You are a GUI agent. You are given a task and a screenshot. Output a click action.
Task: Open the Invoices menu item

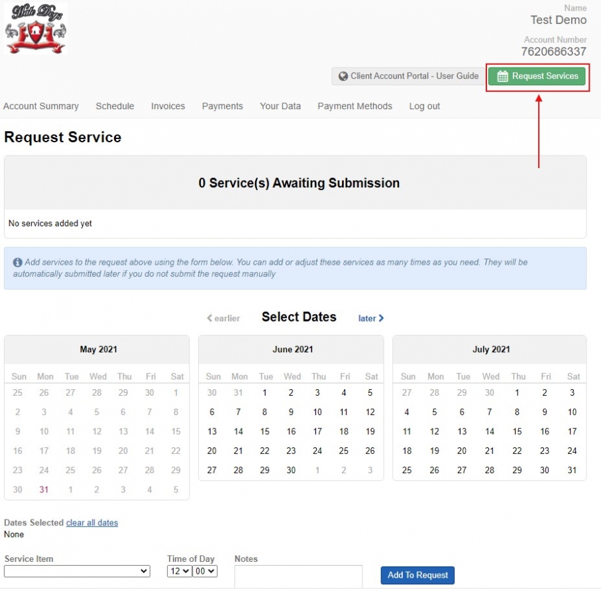tap(168, 106)
